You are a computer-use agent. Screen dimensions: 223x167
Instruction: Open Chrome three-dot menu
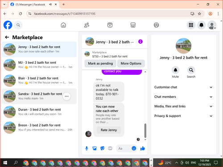218,14
